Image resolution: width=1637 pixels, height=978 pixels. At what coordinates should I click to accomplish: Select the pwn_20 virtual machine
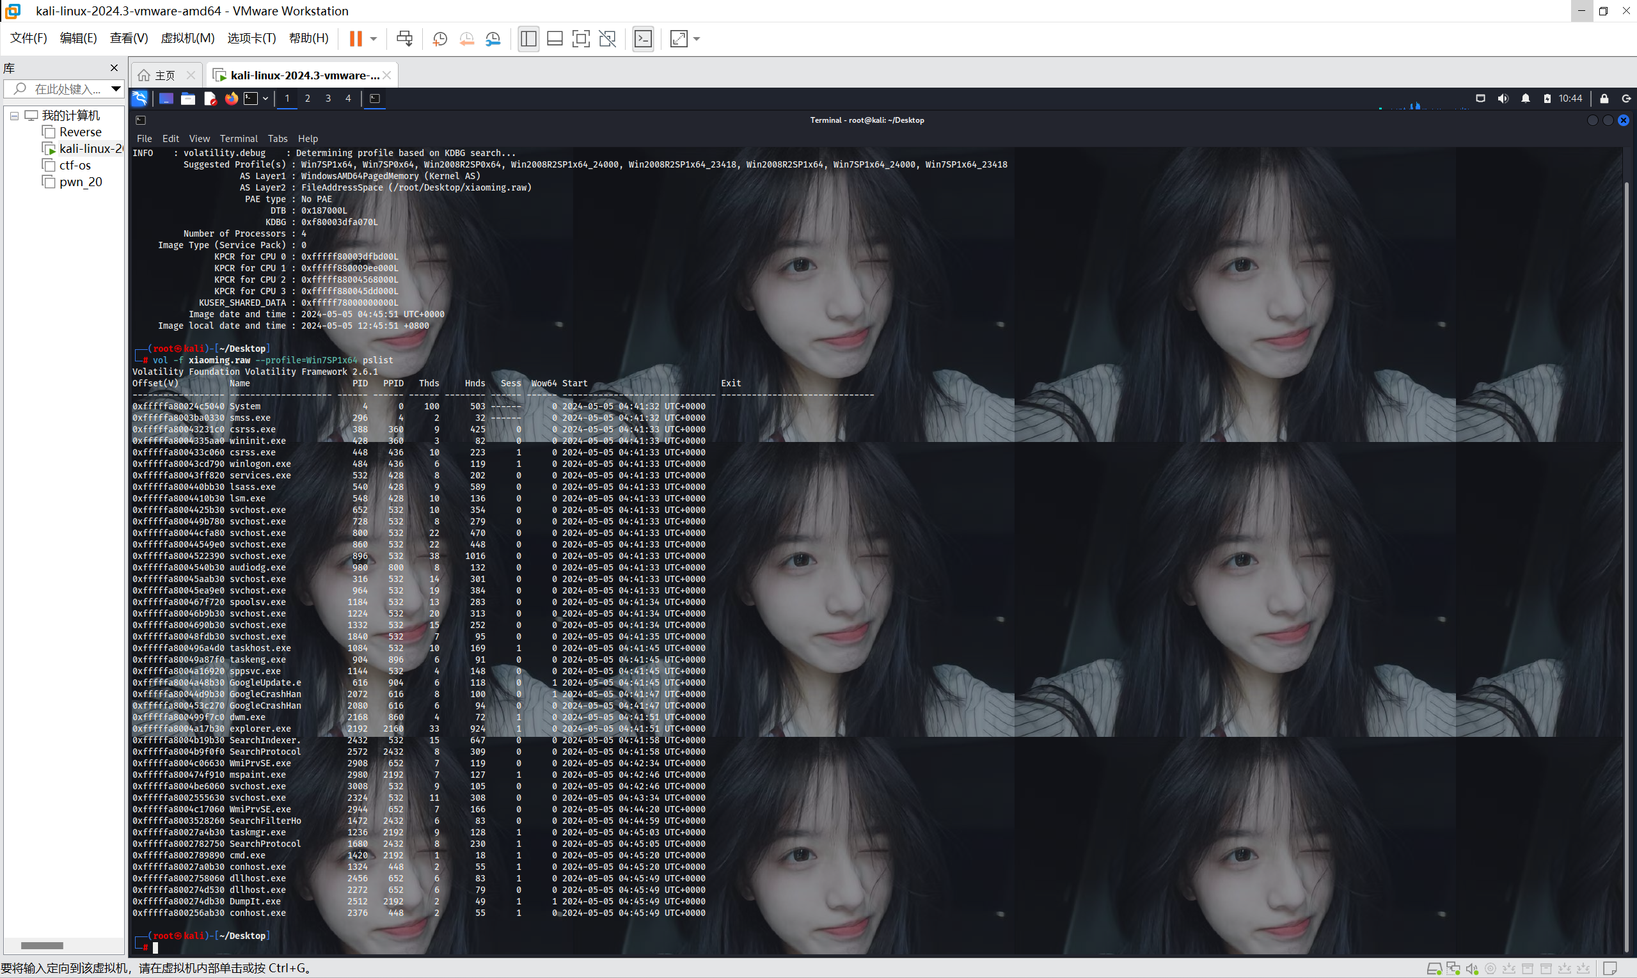tap(72, 182)
